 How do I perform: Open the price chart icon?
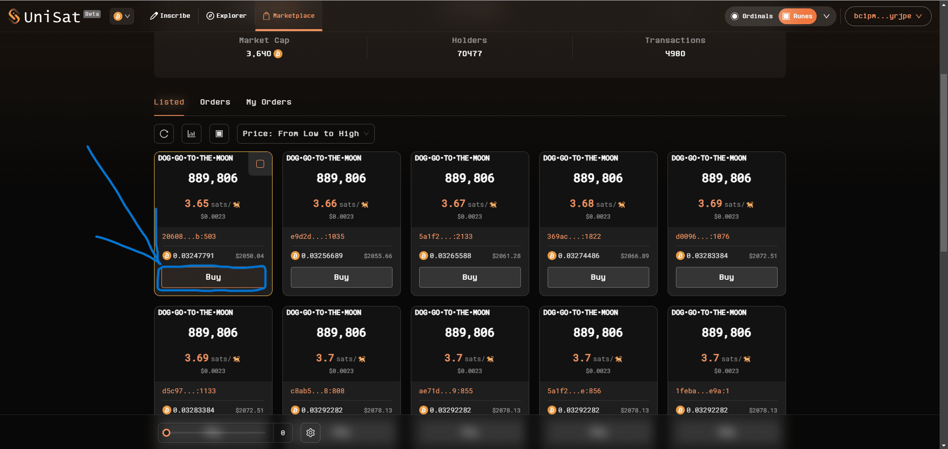192,134
